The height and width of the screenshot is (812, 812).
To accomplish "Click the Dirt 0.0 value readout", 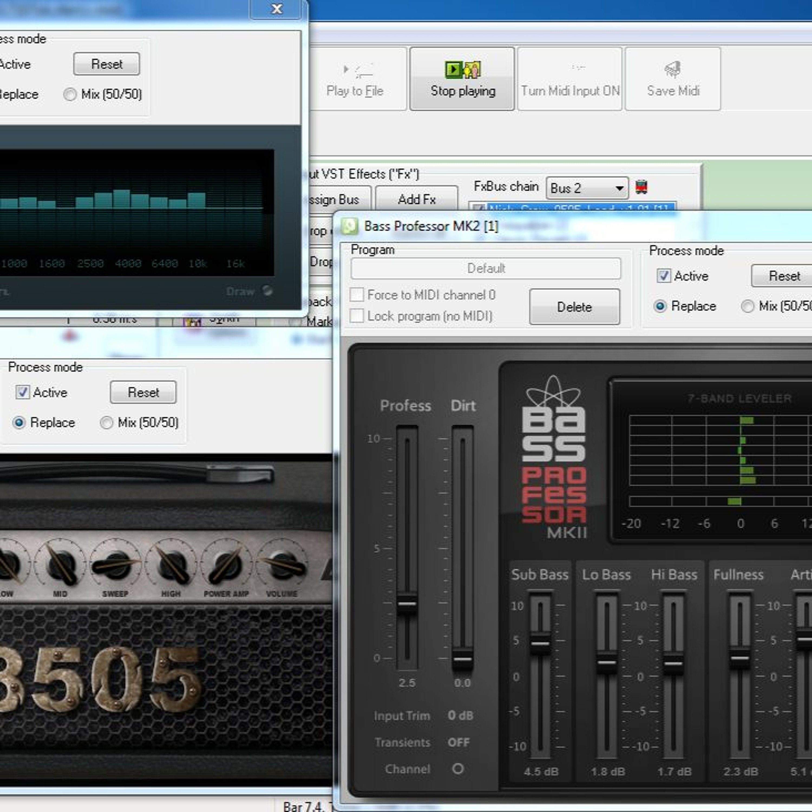I will coord(462,683).
